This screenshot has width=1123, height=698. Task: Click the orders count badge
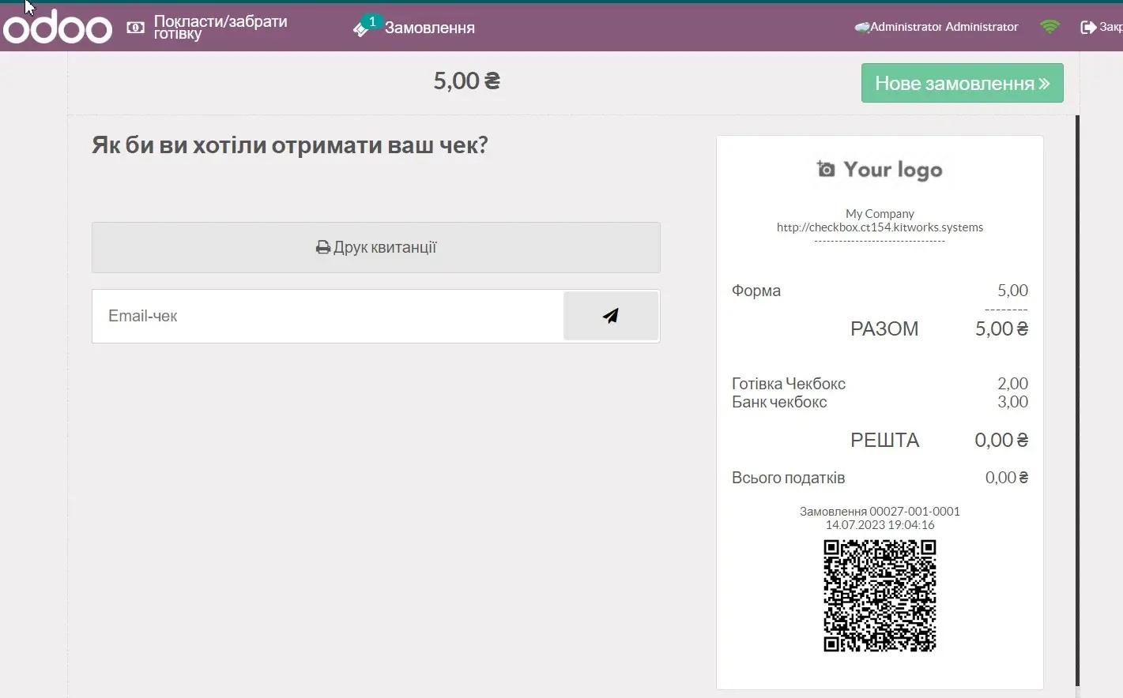click(x=371, y=21)
